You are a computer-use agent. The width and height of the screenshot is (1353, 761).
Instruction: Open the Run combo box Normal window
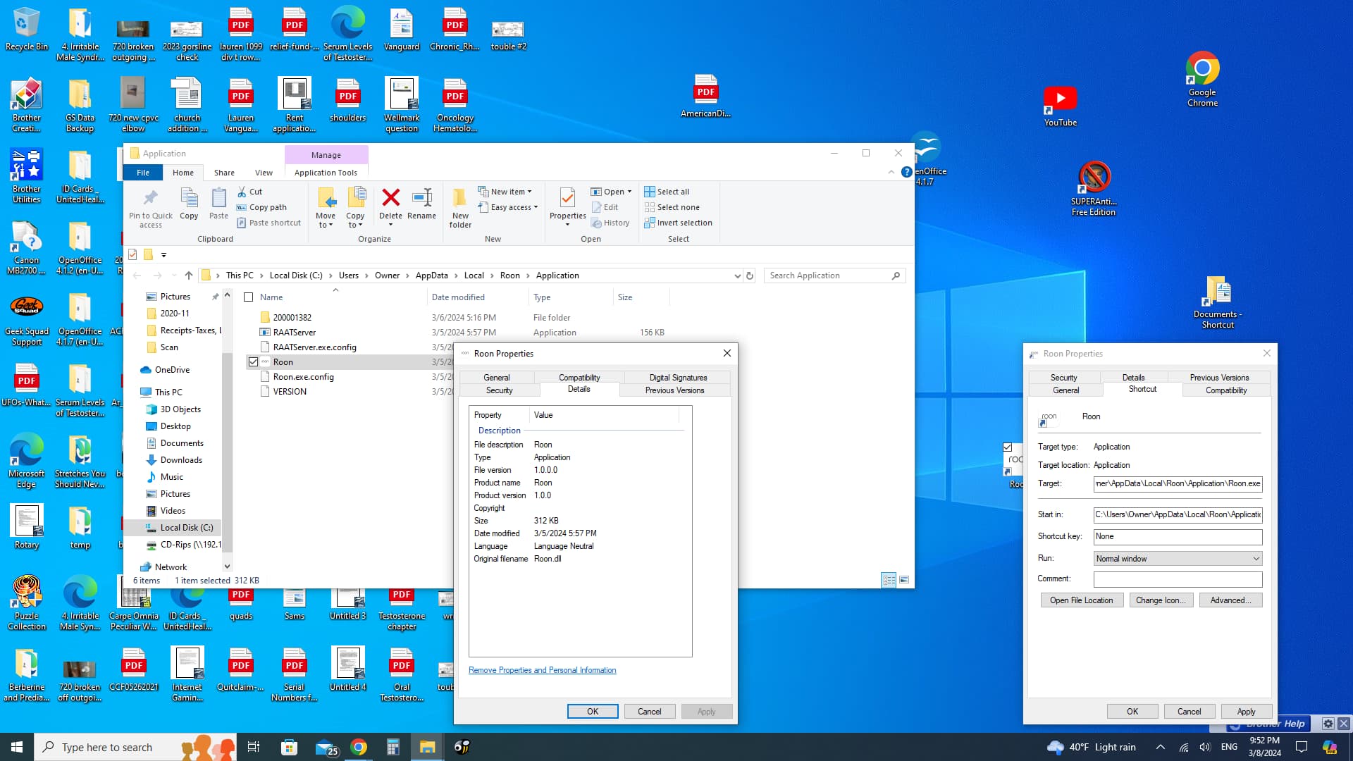(1178, 559)
